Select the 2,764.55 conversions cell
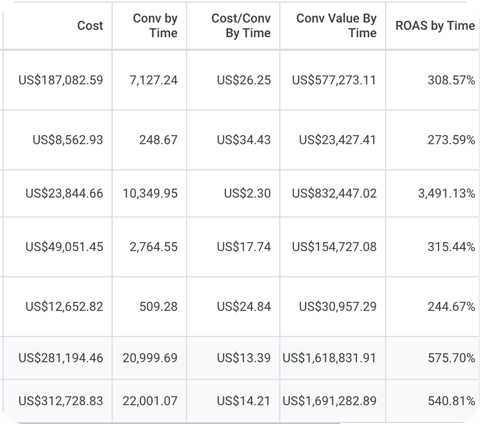 pyautogui.click(x=154, y=247)
